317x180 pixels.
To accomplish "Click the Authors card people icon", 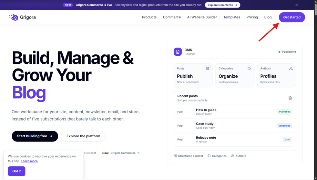I will tap(291, 68).
